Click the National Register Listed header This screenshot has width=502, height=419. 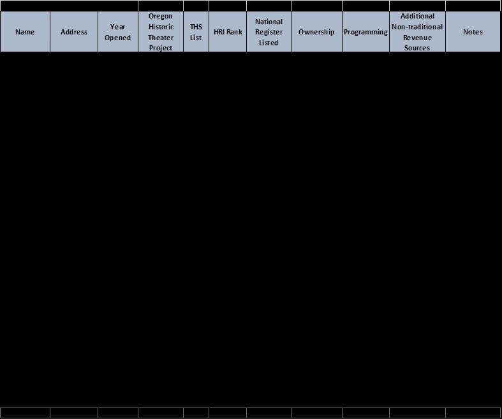pyautogui.click(x=269, y=32)
